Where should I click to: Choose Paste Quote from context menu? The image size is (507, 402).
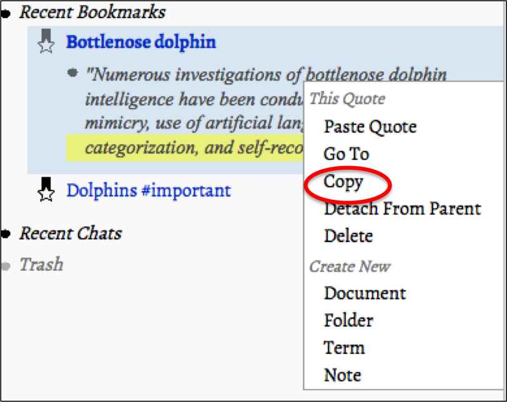pyautogui.click(x=370, y=127)
